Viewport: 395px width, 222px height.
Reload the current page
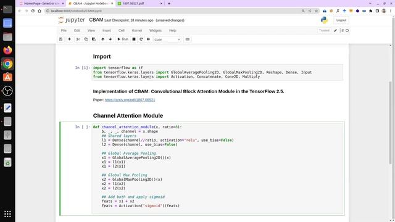pos(33,11)
